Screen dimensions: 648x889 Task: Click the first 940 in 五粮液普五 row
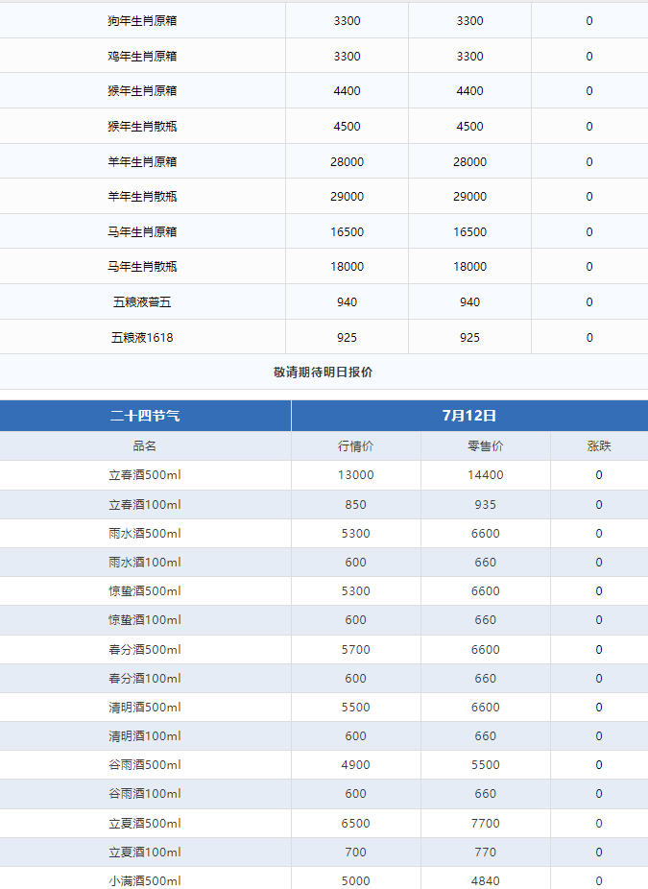[x=347, y=302]
